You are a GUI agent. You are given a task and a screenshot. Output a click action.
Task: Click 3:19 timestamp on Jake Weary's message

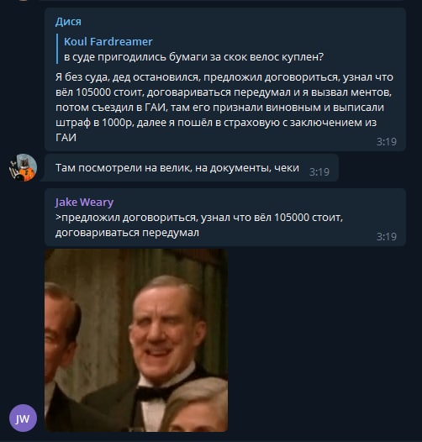(387, 236)
